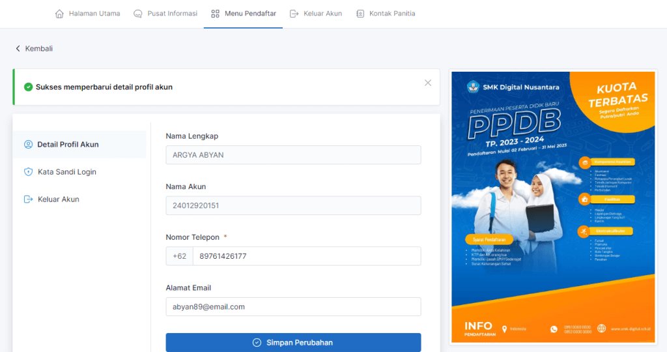The width and height of the screenshot is (667, 352).
Task: Open Kontak Panitia from top navigation
Action: pyautogui.click(x=391, y=14)
